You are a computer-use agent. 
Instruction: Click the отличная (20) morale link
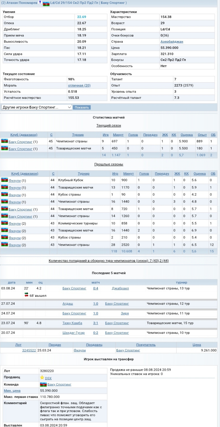pyautogui.click(x=79, y=85)
